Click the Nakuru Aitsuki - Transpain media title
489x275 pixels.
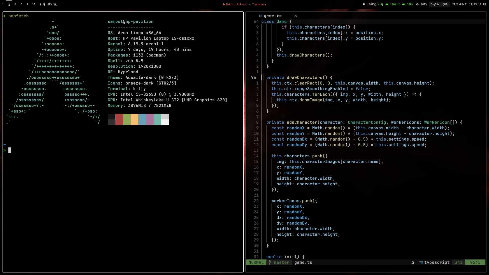click(x=246, y=4)
